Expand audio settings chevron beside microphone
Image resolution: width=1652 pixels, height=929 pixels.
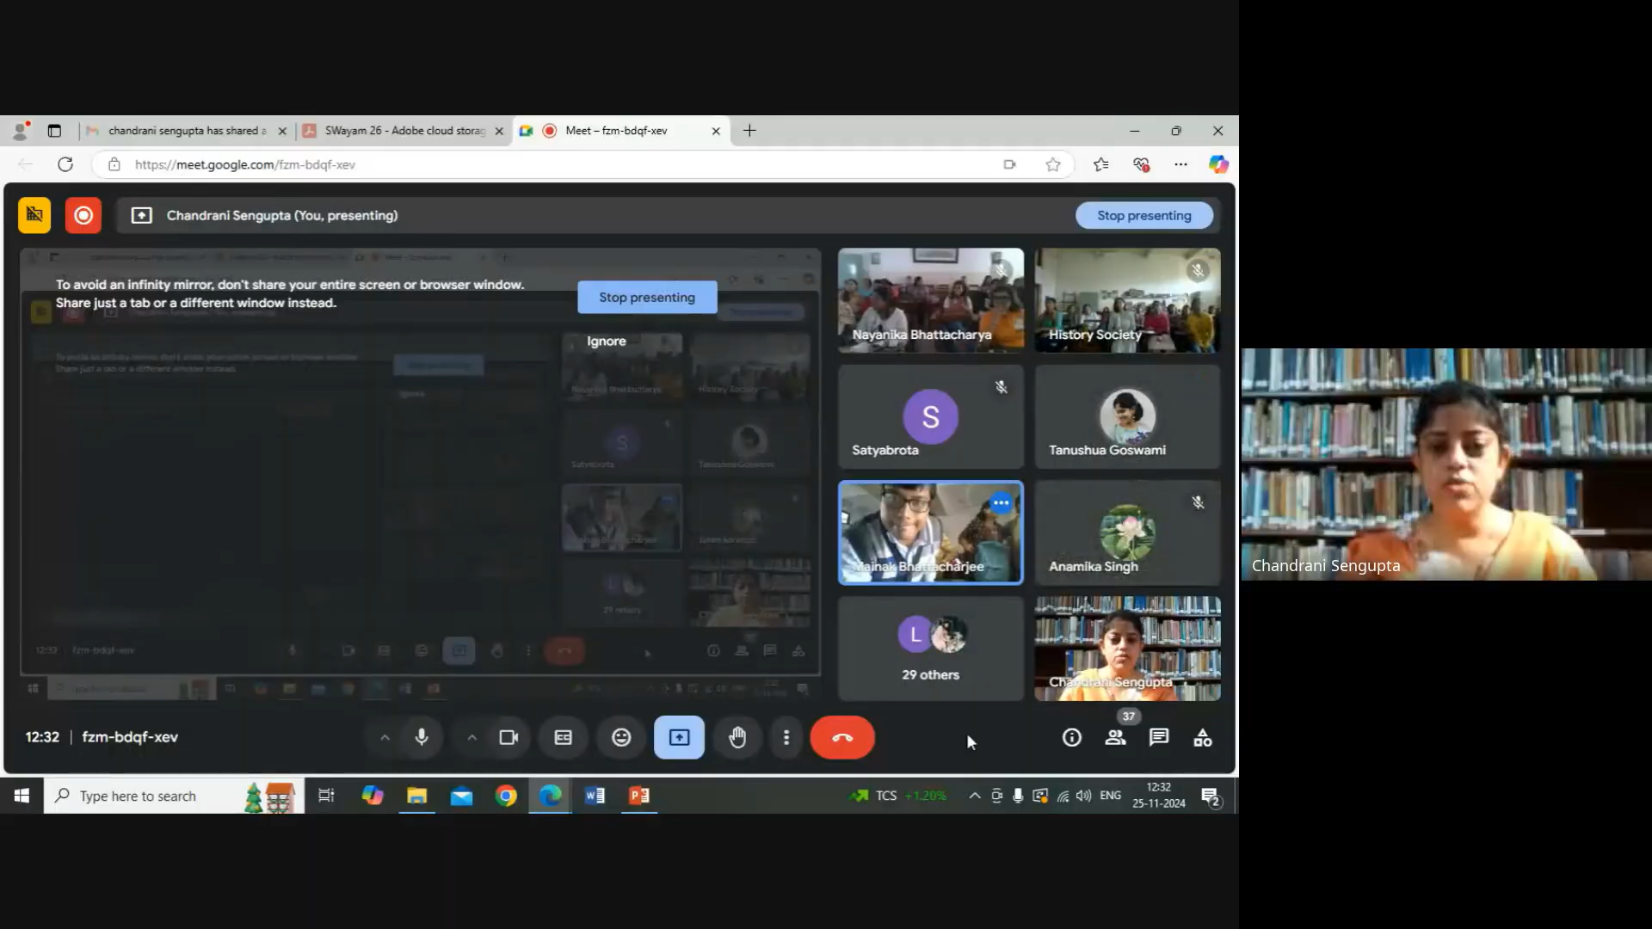pyautogui.click(x=385, y=738)
